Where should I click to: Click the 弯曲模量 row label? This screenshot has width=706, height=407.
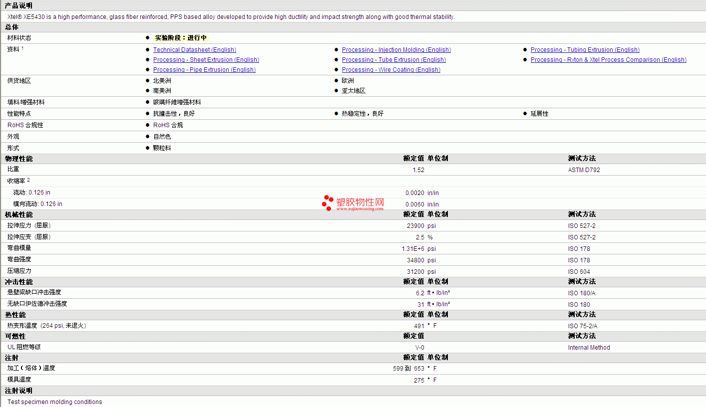tap(19, 248)
